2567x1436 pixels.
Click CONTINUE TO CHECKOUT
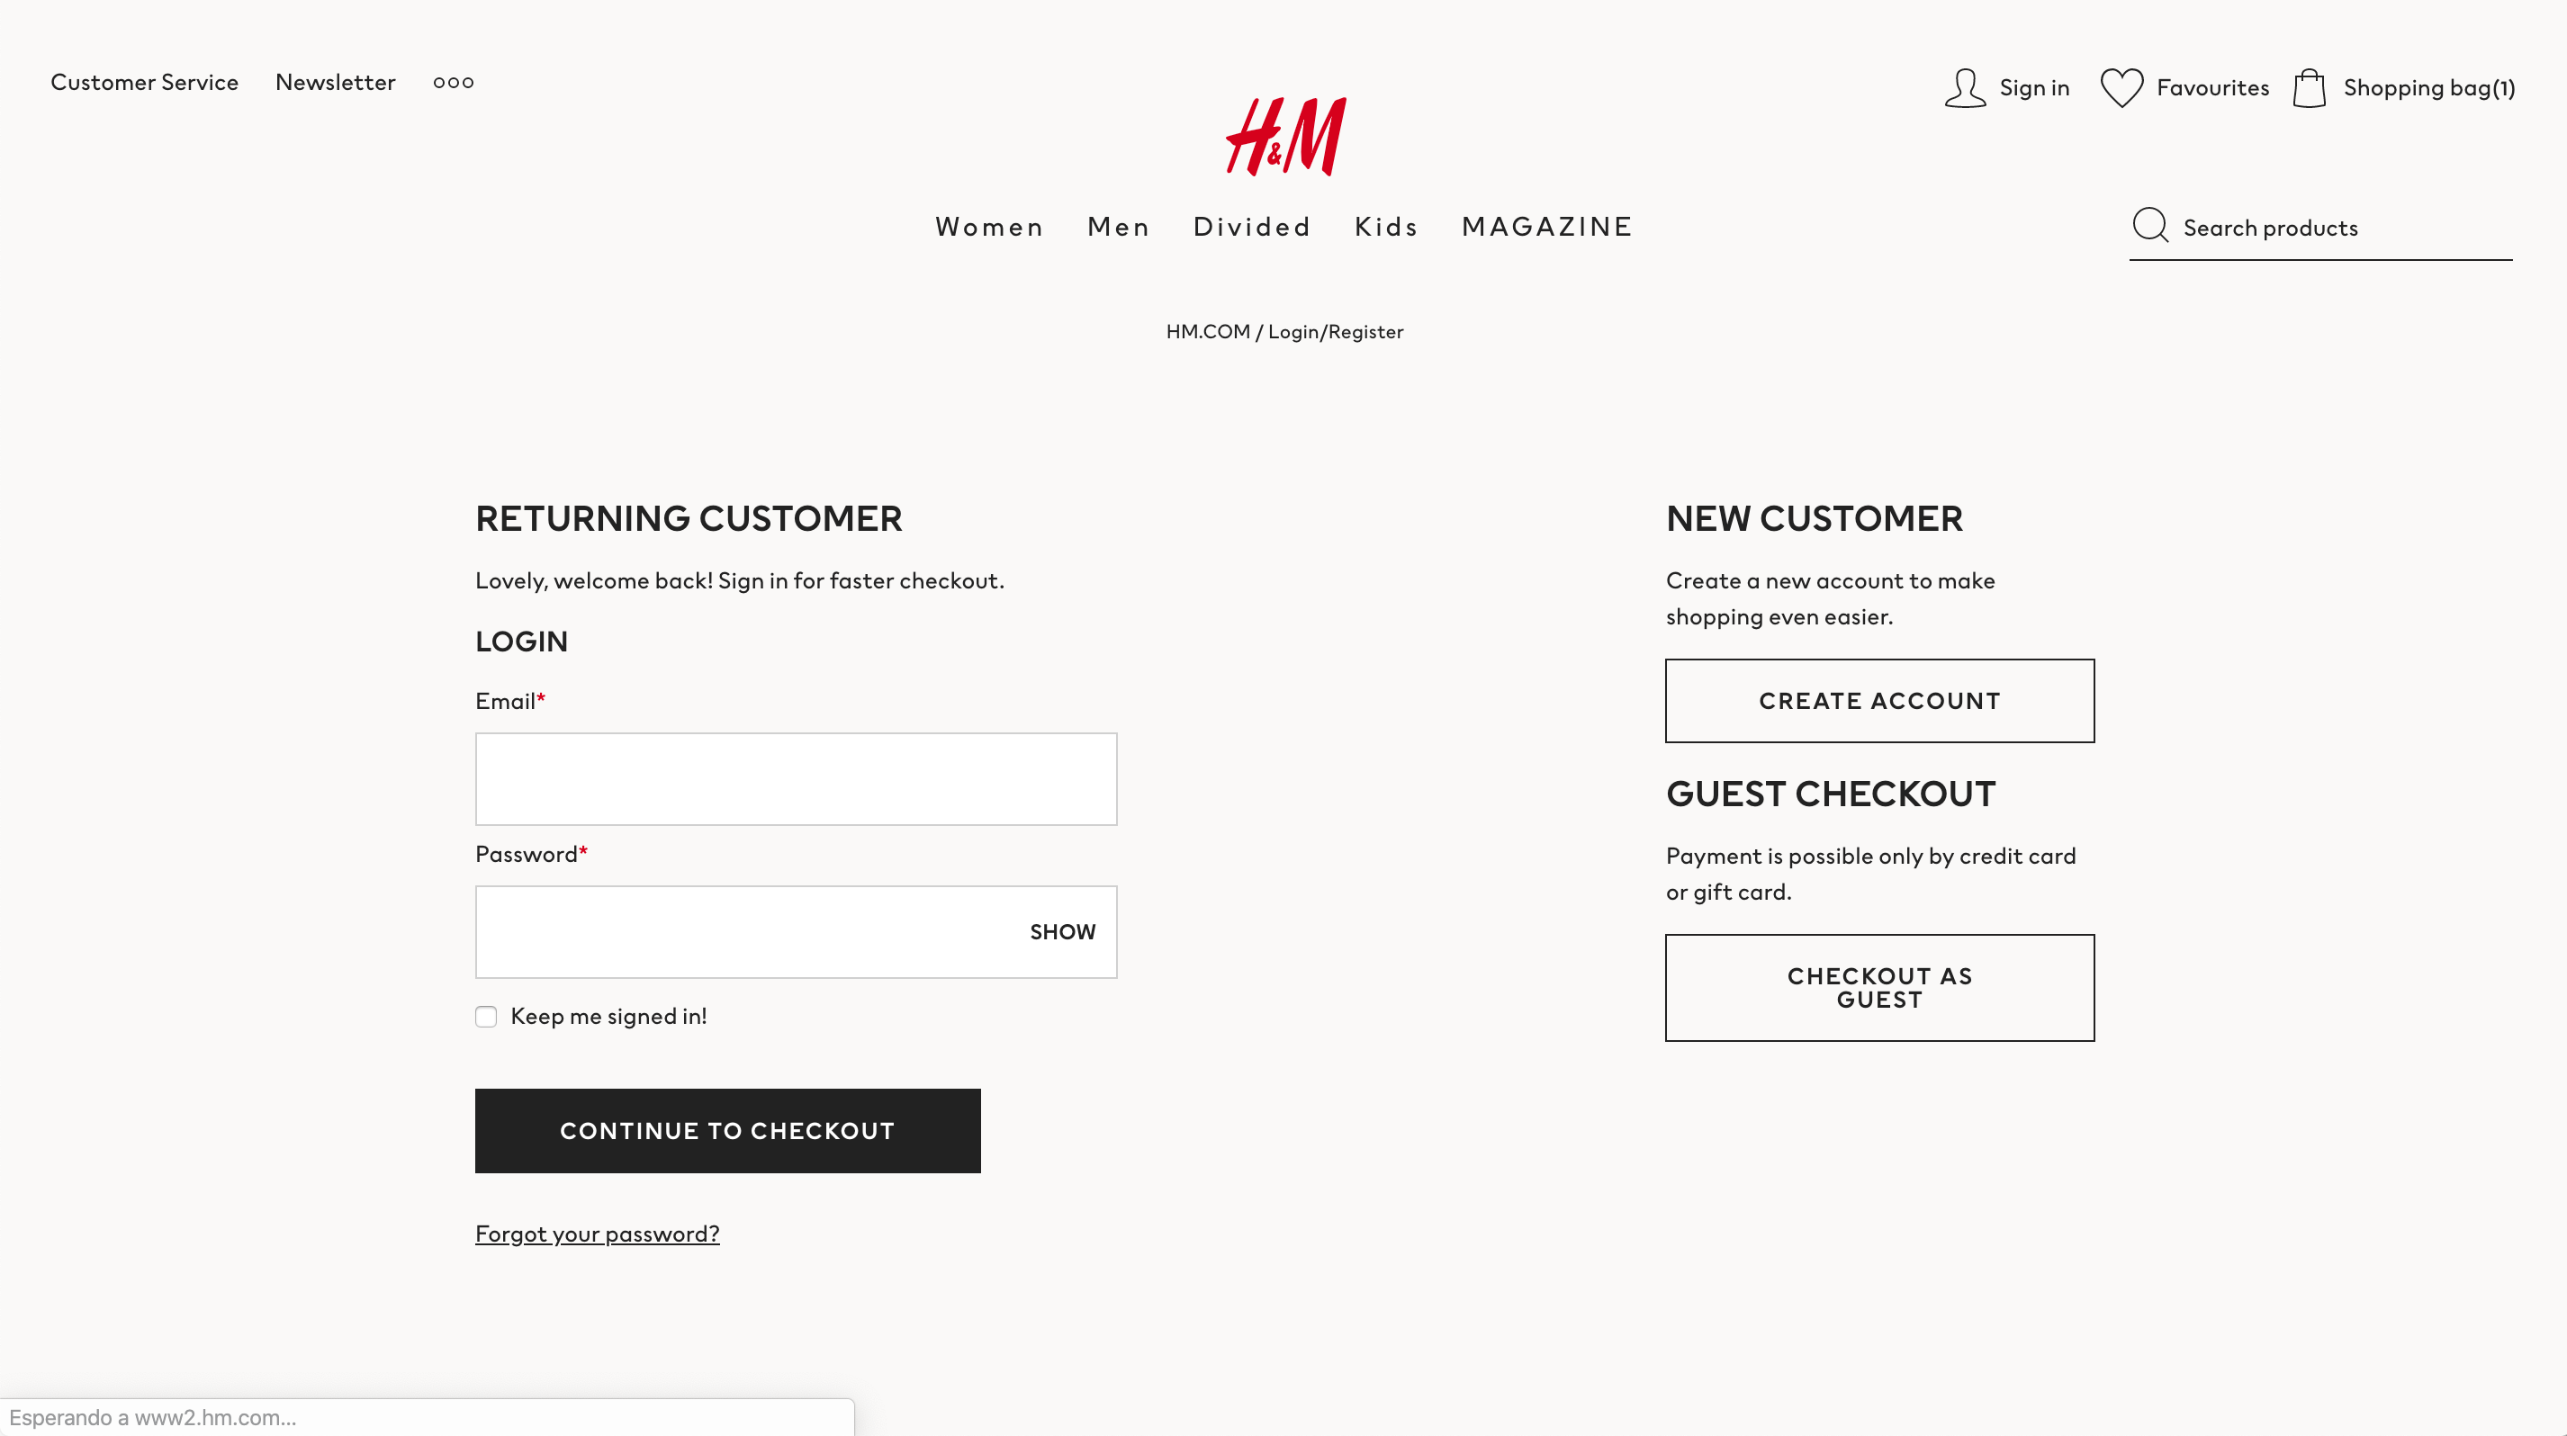pyautogui.click(x=728, y=1130)
